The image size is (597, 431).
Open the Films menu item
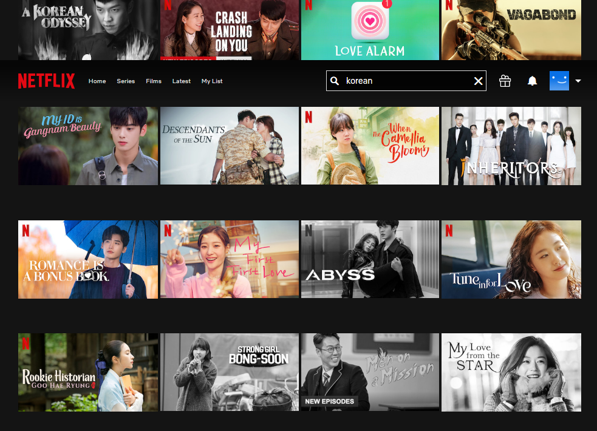click(x=154, y=81)
